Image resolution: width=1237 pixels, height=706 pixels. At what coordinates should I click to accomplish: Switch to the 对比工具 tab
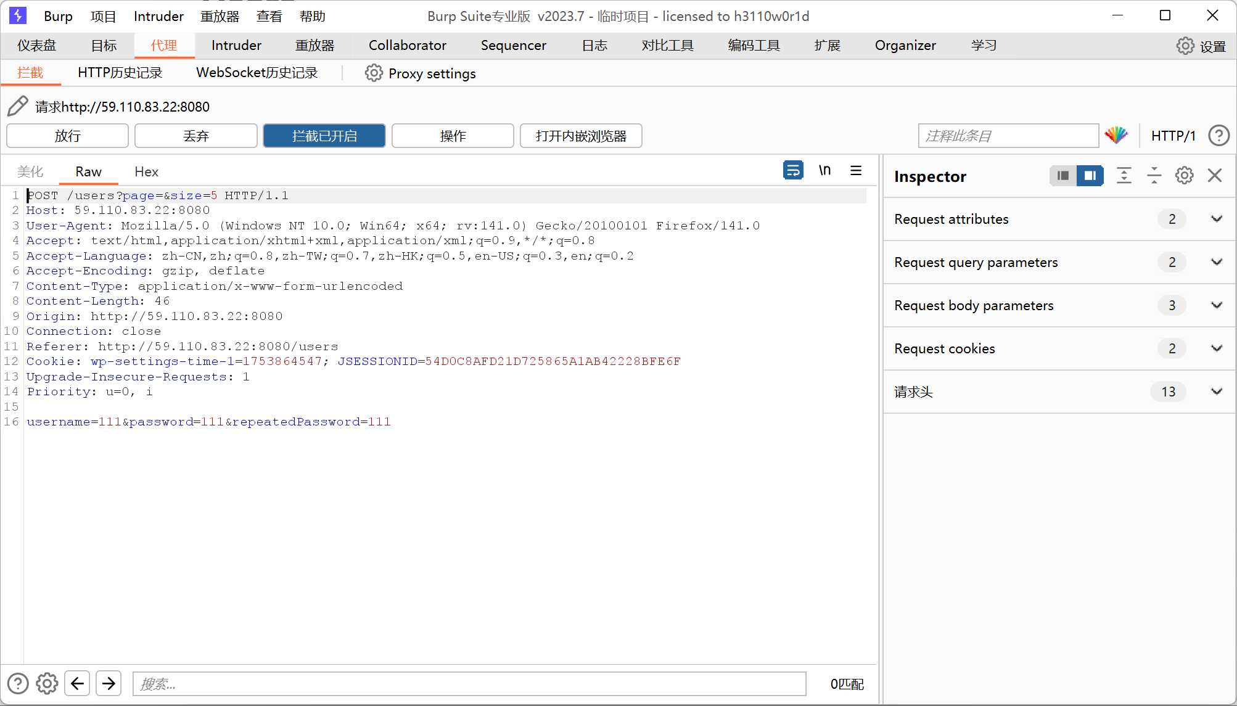(667, 46)
